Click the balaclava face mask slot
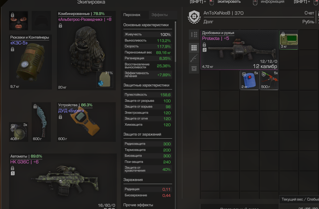This screenshot has width=319, height=209. click(x=19, y=20)
